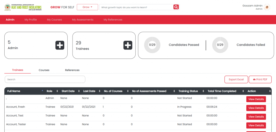Click the trainees table Search field

[45, 79]
